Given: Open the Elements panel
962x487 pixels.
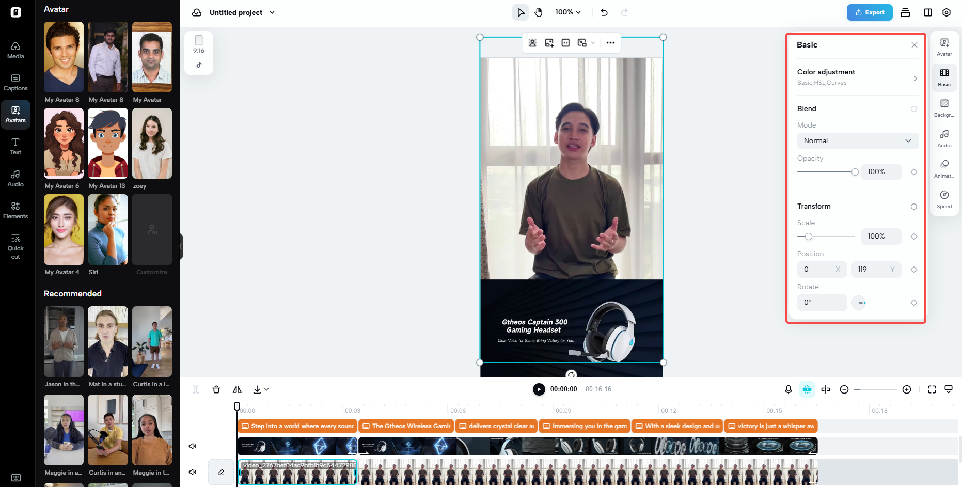Looking at the screenshot, I should pos(15,210).
